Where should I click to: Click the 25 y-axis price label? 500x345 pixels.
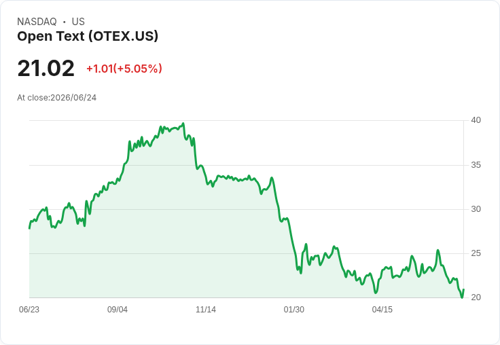(x=476, y=253)
